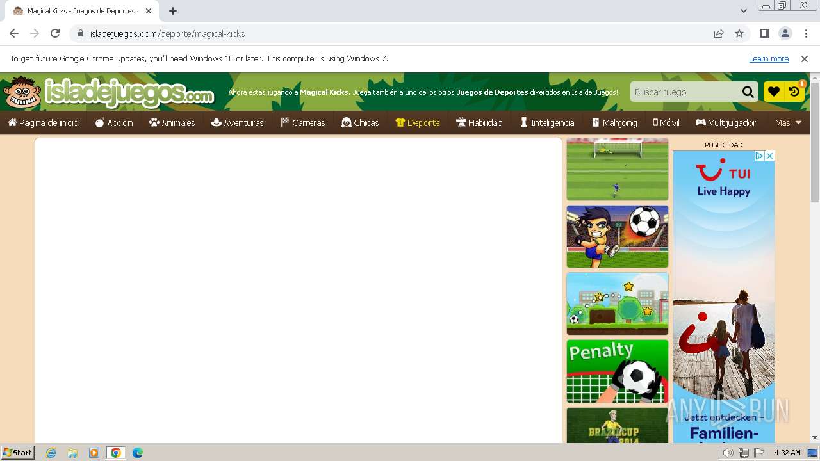Open the Penalty game thumbnail
The height and width of the screenshot is (461, 820).
(x=617, y=371)
